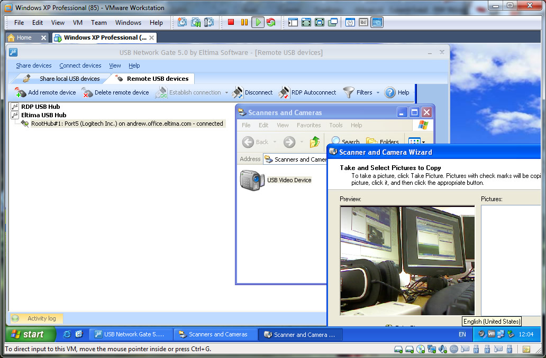Click Up folder icon in Scanners and Cameras

point(314,142)
